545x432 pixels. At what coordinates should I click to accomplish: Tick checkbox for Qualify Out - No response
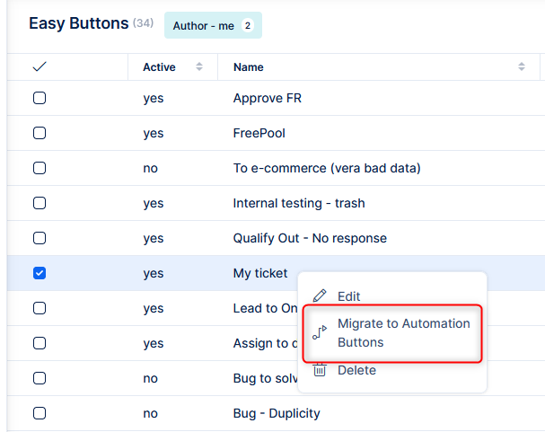click(x=40, y=238)
